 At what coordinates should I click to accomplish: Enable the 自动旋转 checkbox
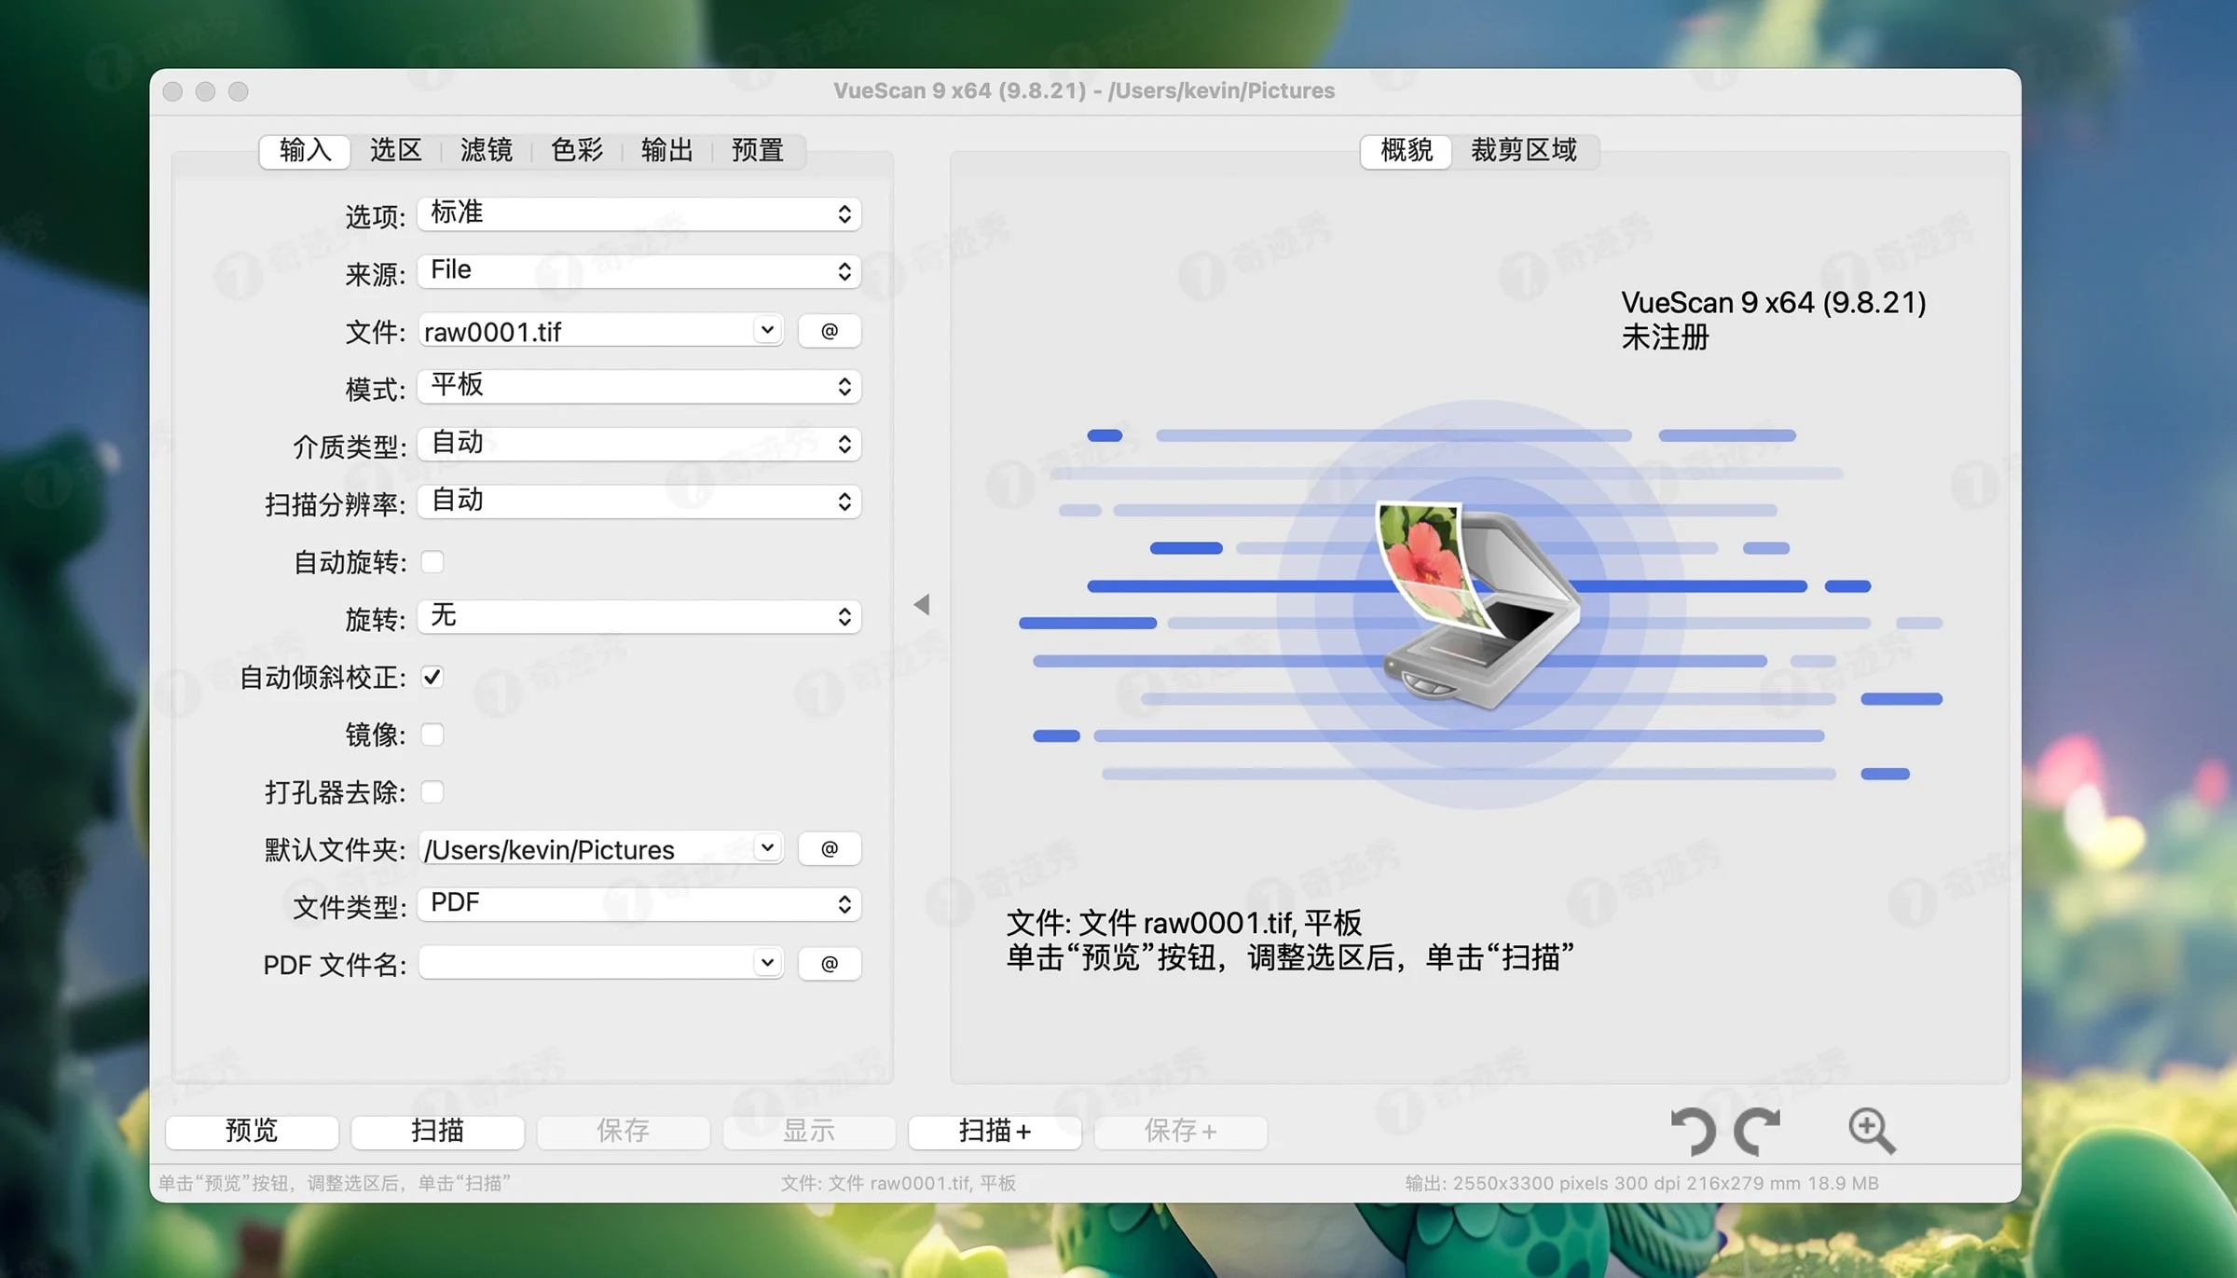pyautogui.click(x=432, y=561)
